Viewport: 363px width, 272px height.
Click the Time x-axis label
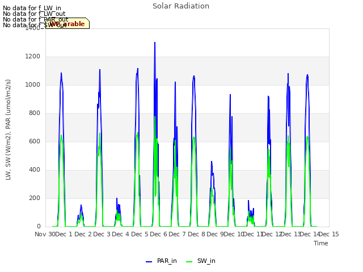tap(321, 243)
